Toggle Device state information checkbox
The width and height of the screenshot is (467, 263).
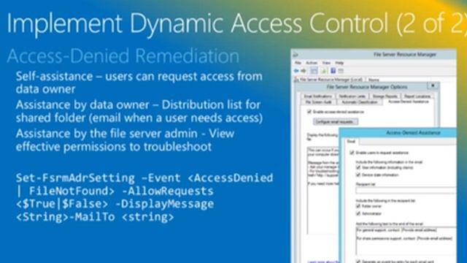(358, 175)
